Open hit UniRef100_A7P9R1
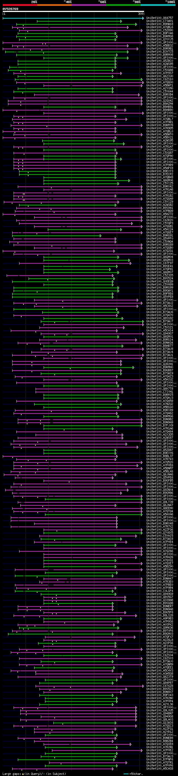178x776 pixels. point(160,122)
